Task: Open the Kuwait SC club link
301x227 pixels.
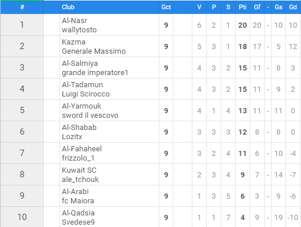Action: click(79, 170)
